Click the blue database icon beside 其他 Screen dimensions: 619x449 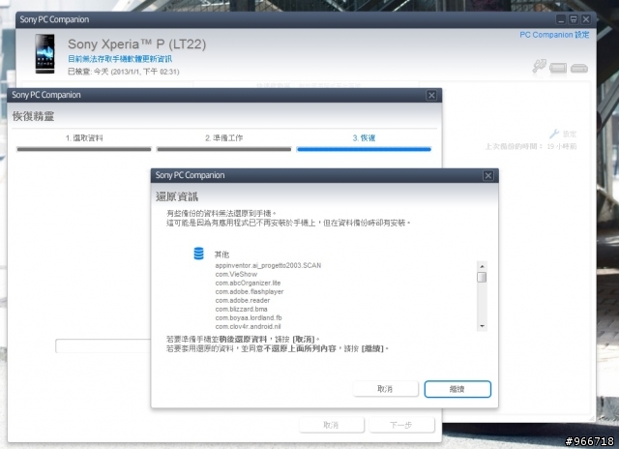click(198, 254)
